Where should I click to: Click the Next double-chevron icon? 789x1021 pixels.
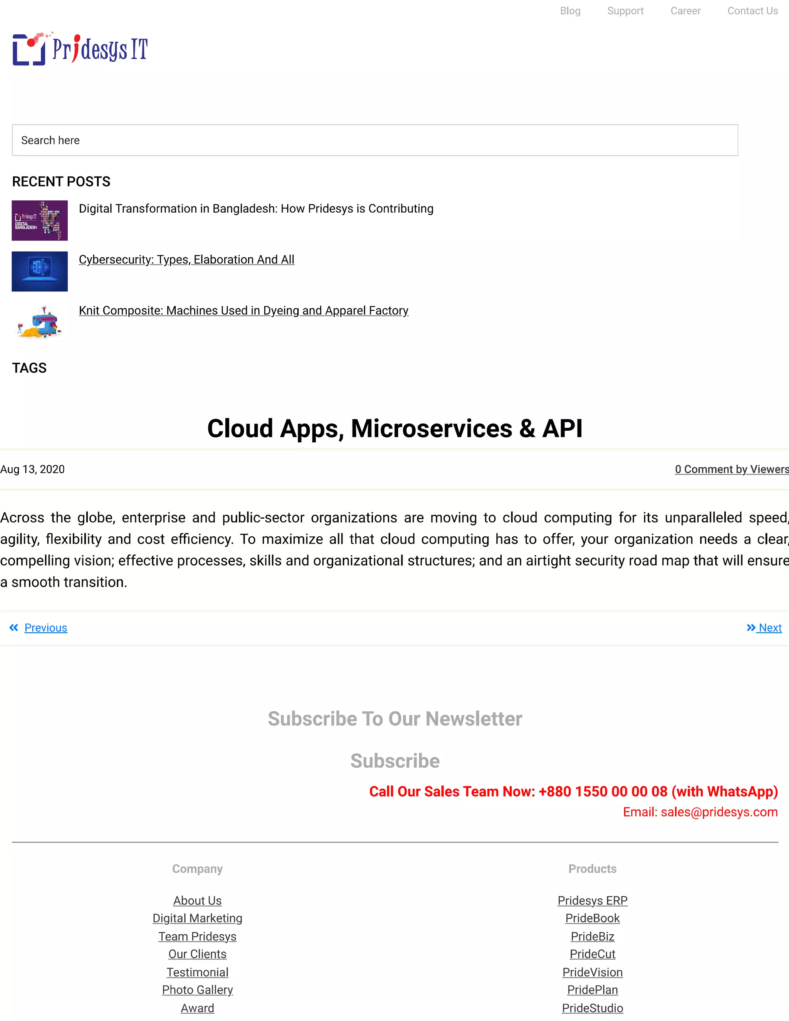[x=751, y=627]
